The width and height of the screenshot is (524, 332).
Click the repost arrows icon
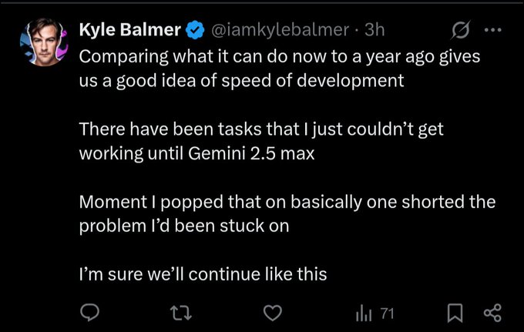tap(180, 313)
